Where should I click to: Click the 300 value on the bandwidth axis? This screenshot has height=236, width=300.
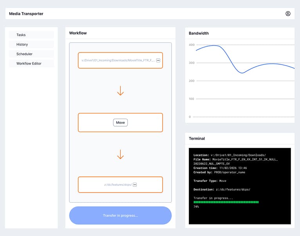click(x=192, y=63)
